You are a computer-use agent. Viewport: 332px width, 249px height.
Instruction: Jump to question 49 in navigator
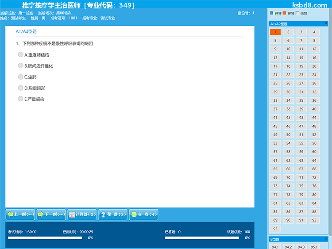[x=275, y=134]
